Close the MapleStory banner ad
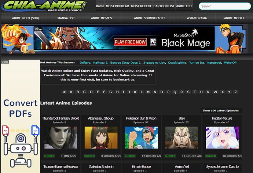Image resolution: width=253 pixels, height=173 pixels. (38, 29)
